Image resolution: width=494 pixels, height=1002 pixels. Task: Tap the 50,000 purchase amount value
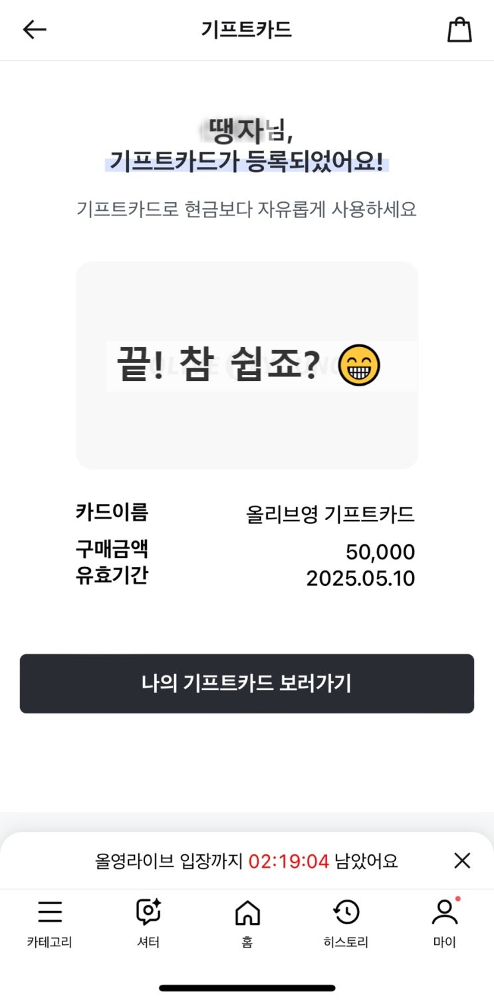380,552
